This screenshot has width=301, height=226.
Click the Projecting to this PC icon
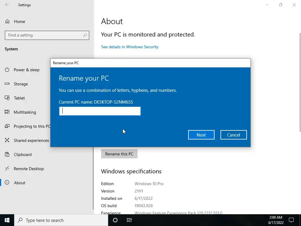coord(7,126)
